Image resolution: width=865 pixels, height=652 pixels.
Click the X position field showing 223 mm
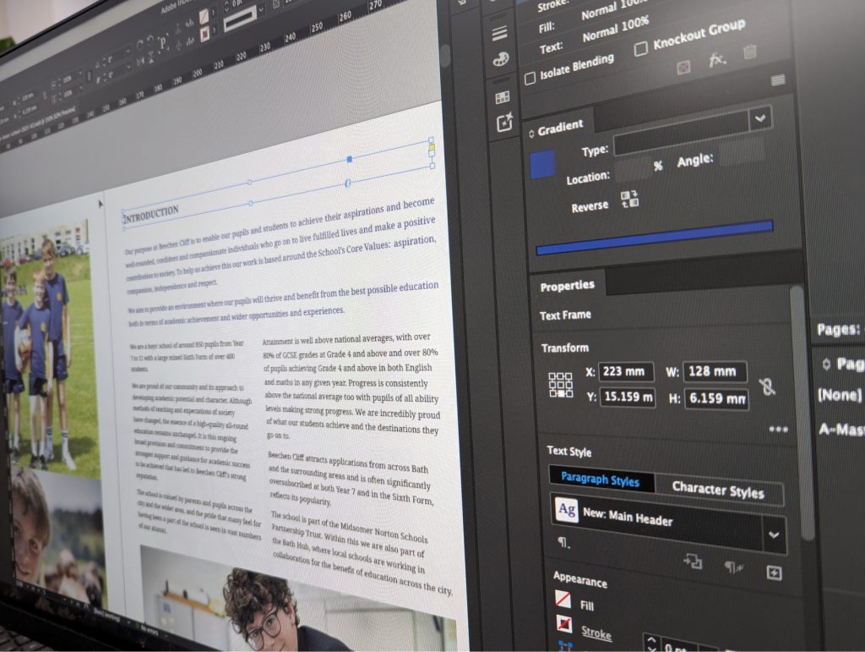[x=627, y=370]
